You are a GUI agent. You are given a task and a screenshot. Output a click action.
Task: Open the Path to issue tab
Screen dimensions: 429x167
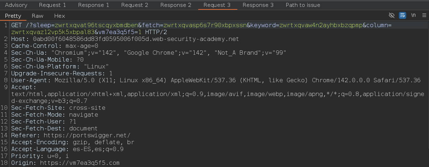[x=303, y=5]
